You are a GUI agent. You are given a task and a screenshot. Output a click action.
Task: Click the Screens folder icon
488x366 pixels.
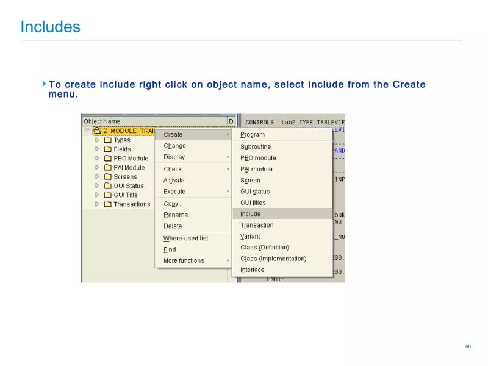click(108, 177)
